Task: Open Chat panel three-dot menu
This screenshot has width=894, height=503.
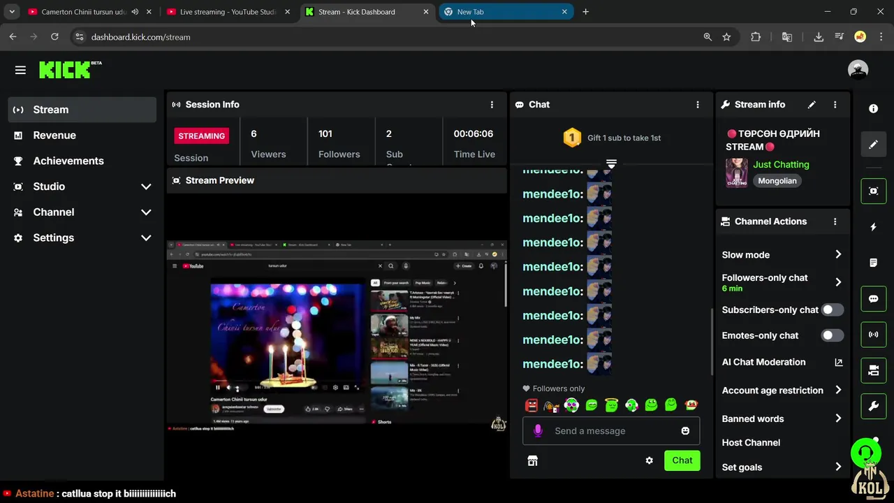Action: (697, 105)
